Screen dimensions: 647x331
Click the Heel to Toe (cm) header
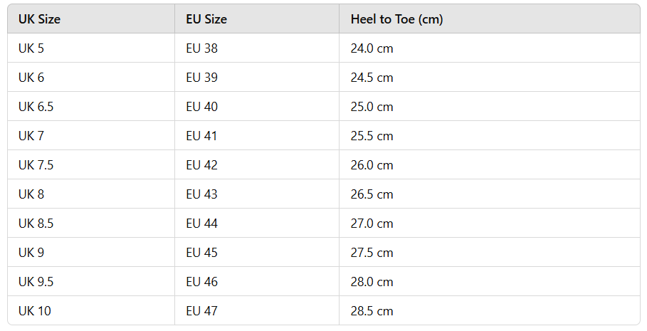(396, 19)
